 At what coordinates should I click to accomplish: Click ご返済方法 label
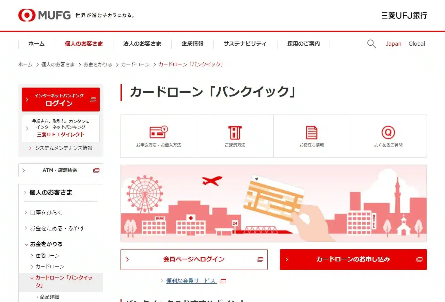(x=235, y=145)
